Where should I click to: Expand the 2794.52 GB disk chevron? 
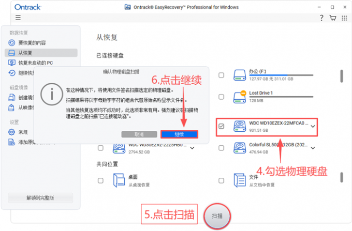(x=192, y=148)
